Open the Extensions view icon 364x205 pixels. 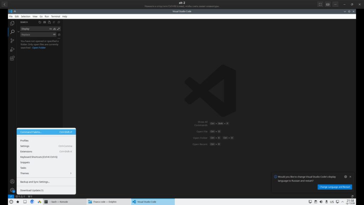pyautogui.click(x=12, y=58)
